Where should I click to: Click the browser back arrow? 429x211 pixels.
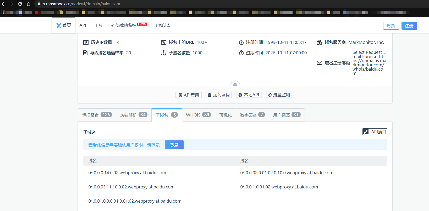tap(4, 4)
